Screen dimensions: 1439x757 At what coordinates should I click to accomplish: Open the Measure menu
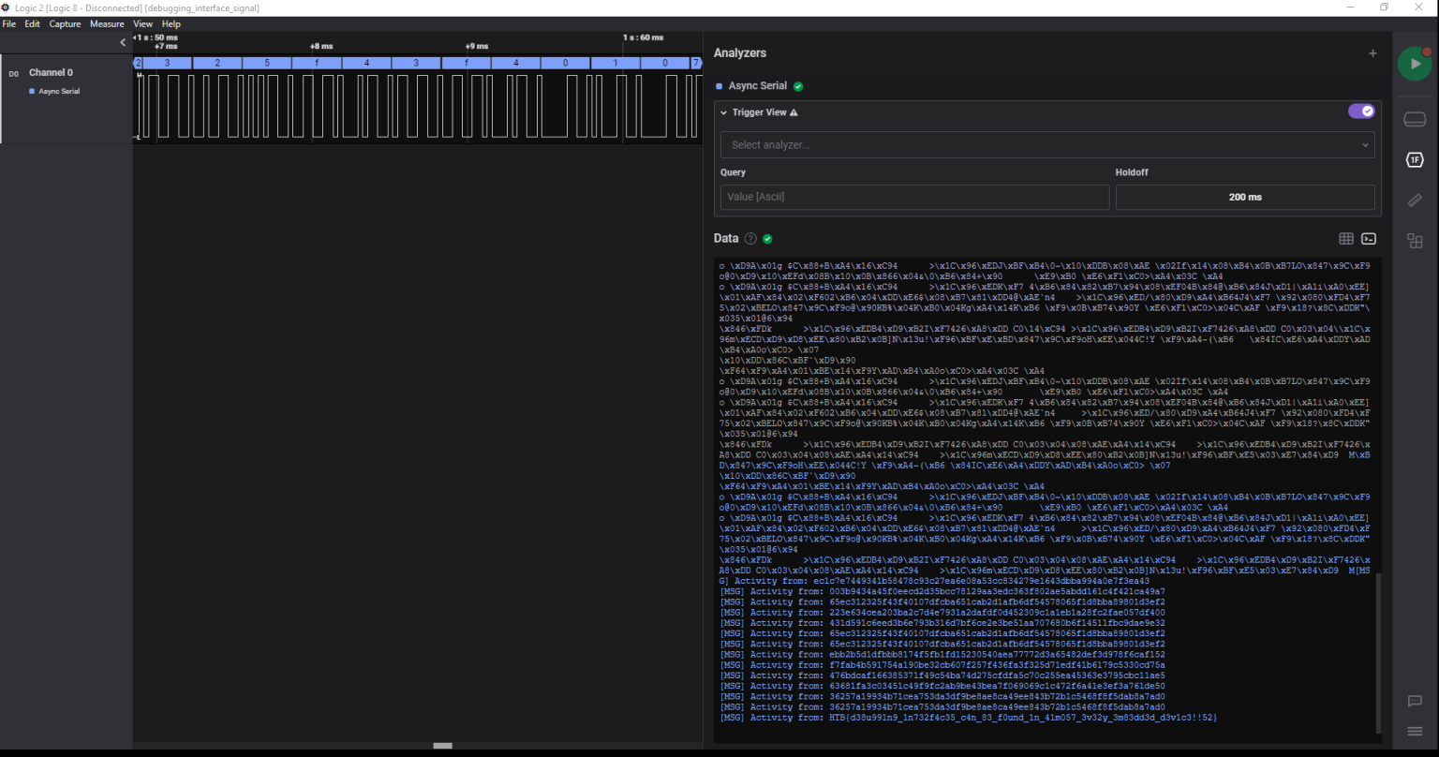(107, 24)
